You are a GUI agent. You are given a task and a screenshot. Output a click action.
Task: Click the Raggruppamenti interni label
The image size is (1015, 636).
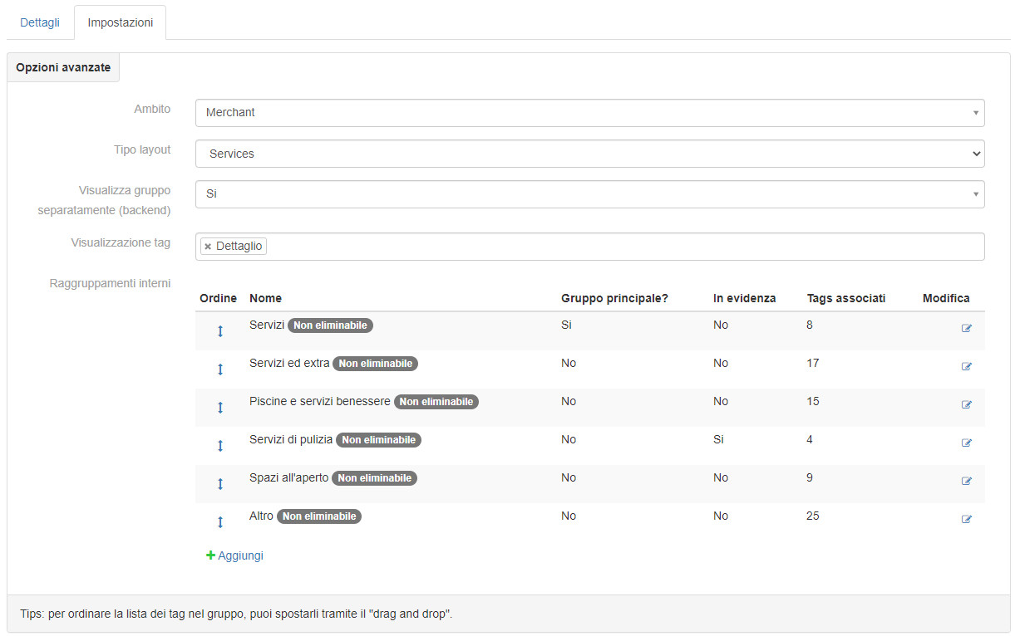click(111, 283)
